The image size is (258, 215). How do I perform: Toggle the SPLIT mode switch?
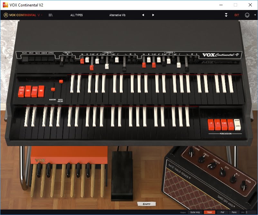click(32, 58)
